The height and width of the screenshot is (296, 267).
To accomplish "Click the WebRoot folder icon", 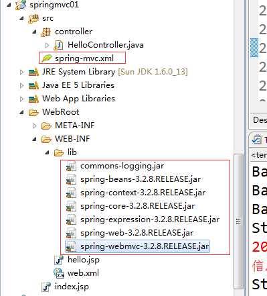I will pyautogui.click(x=33, y=113).
